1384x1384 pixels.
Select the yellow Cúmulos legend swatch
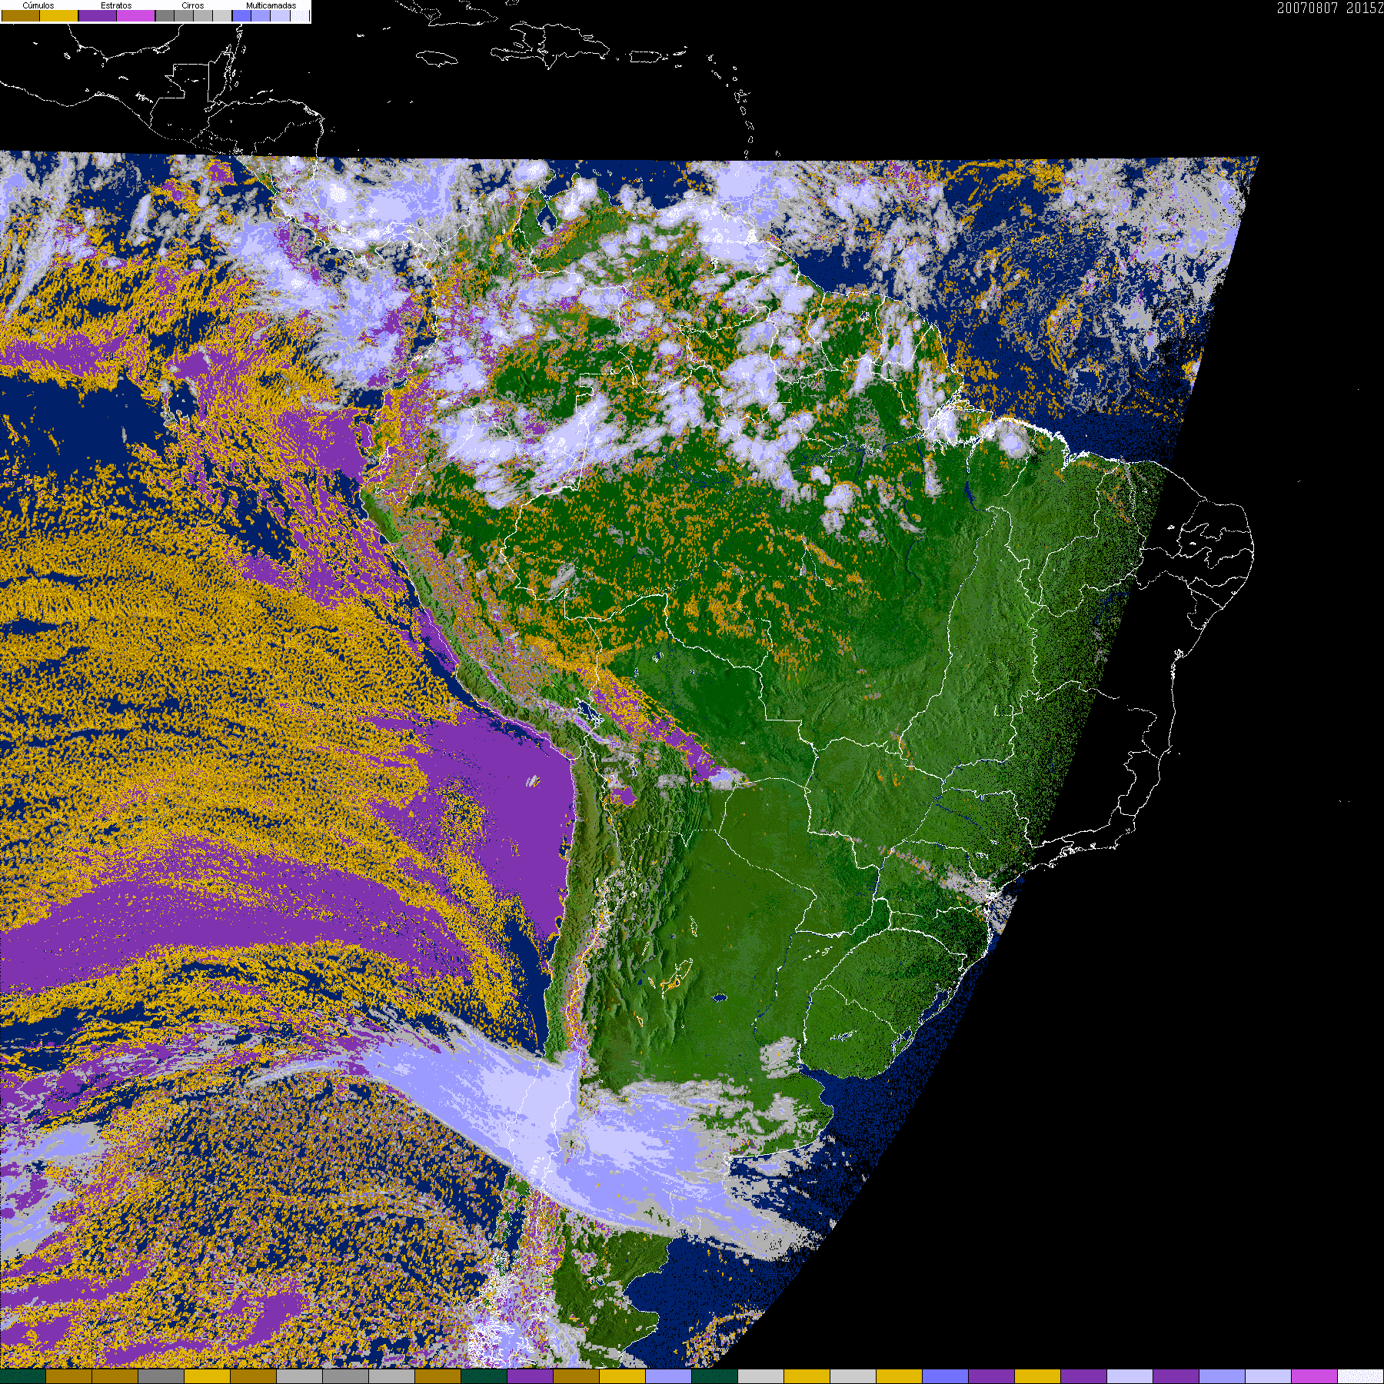coord(59,15)
